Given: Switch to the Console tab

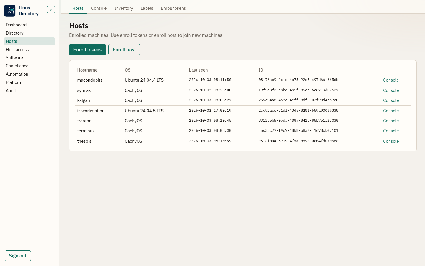Looking at the screenshot, I should [99, 8].
